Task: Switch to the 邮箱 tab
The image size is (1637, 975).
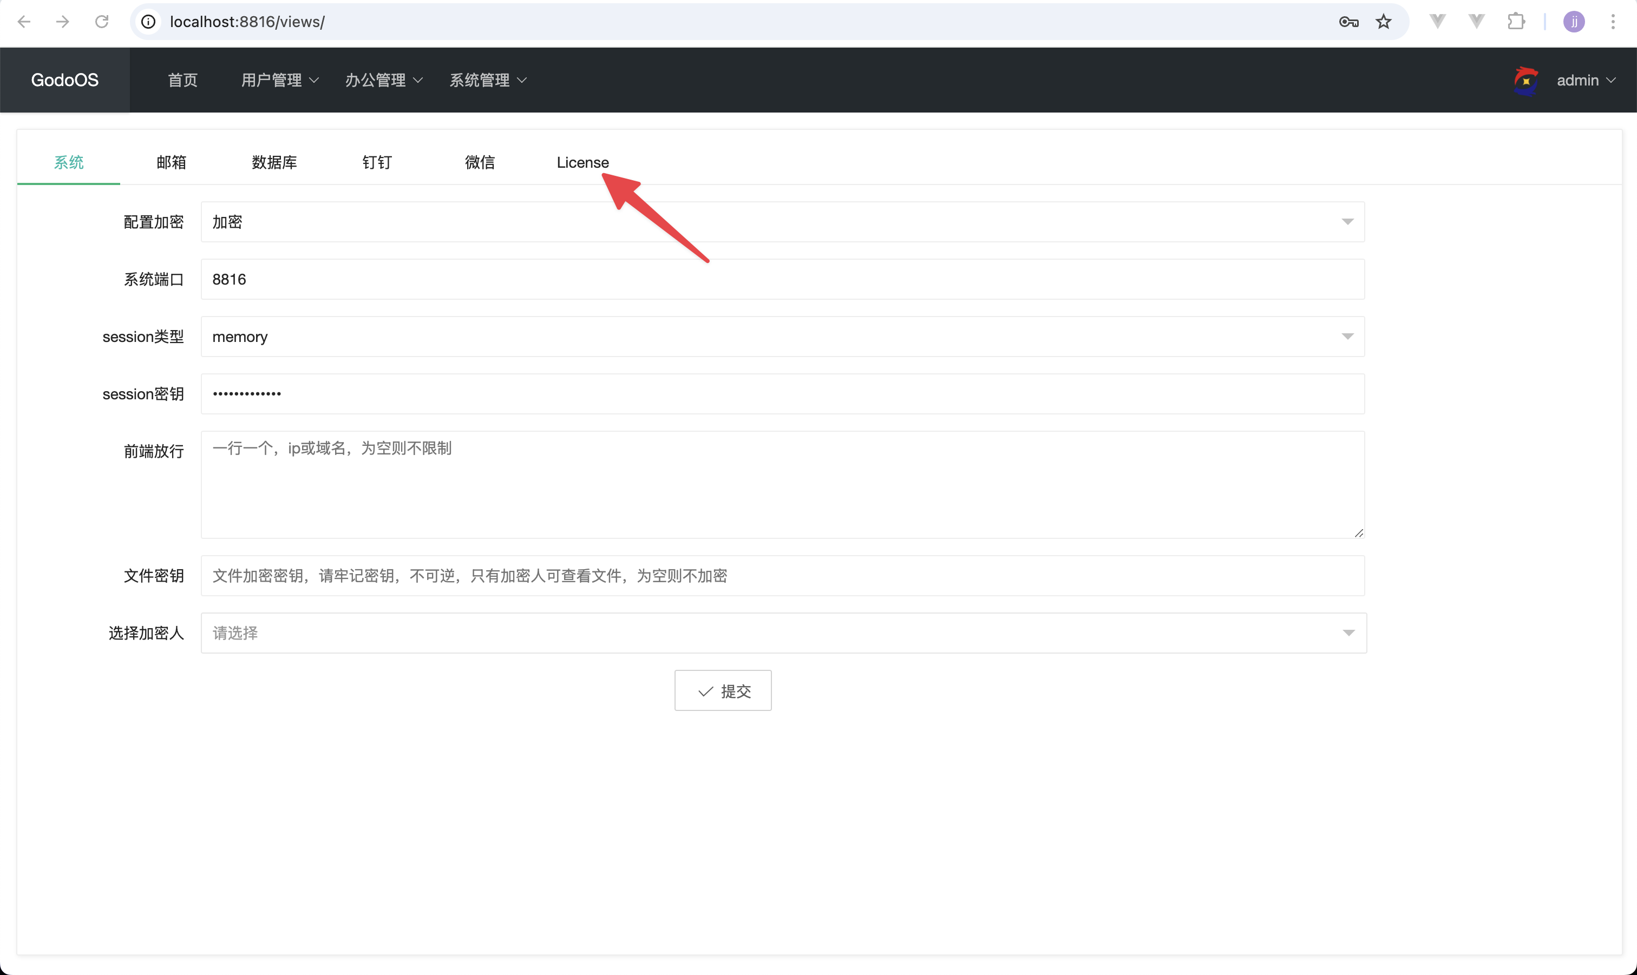Action: pos(171,162)
